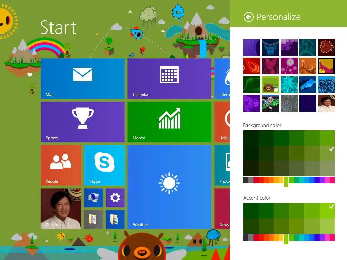347x260 pixels.
Task: Open the Internet Explorer tile
Action: (x=222, y=79)
